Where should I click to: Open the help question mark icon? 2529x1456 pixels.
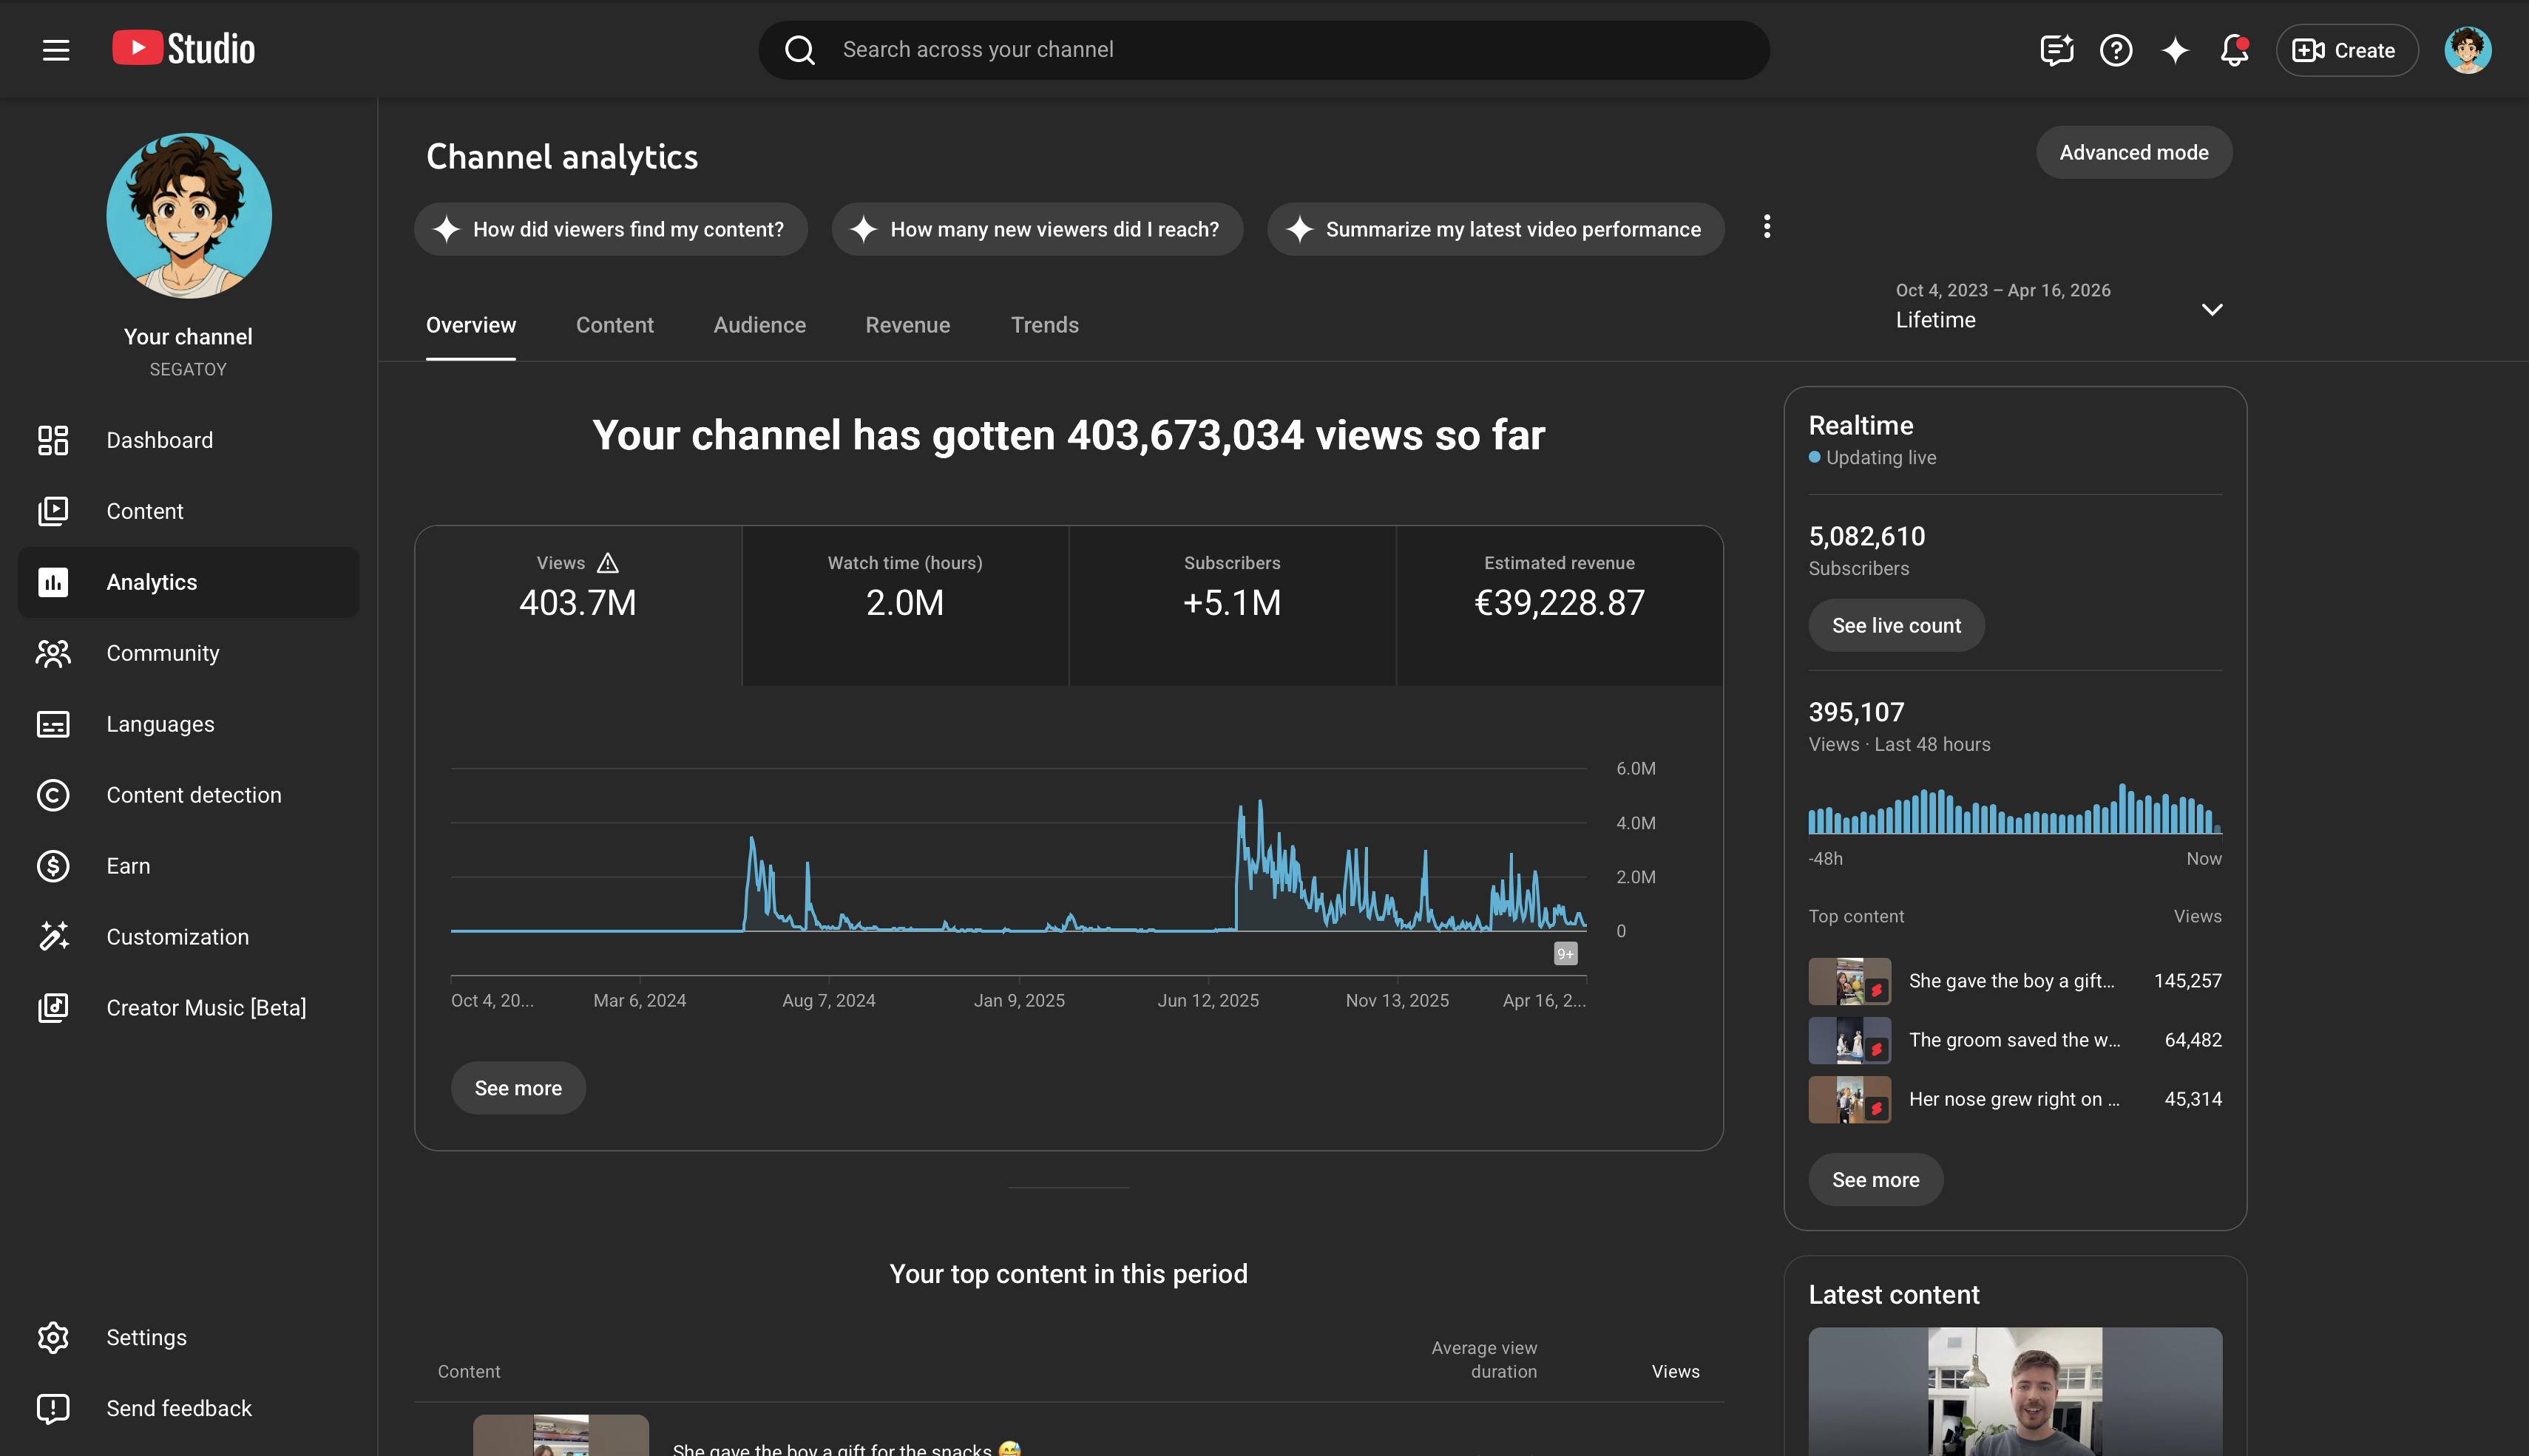click(x=2116, y=50)
